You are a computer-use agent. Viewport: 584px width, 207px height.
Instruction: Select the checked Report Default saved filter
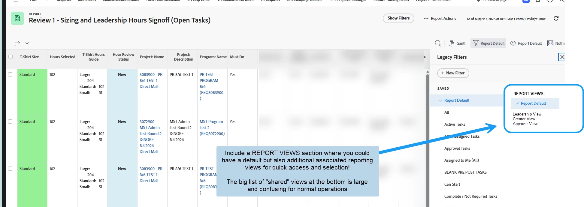(467, 100)
